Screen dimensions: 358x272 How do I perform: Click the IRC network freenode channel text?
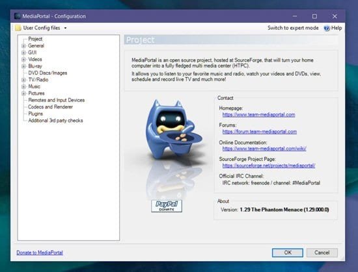click(x=271, y=183)
